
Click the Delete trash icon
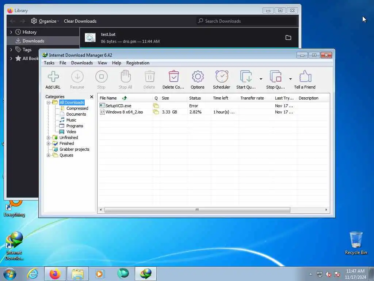click(149, 76)
